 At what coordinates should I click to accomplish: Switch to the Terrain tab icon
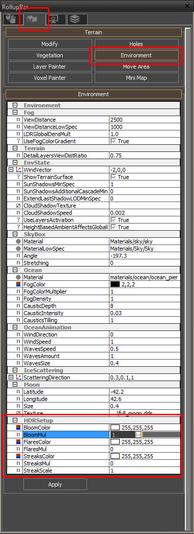33,18
